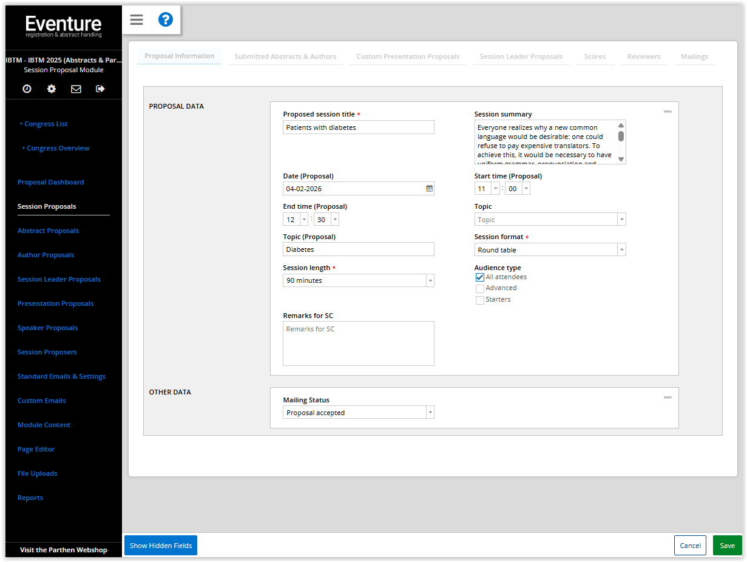Open Module Content in sidebar
This screenshot has height=562, width=747.
[44, 425]
